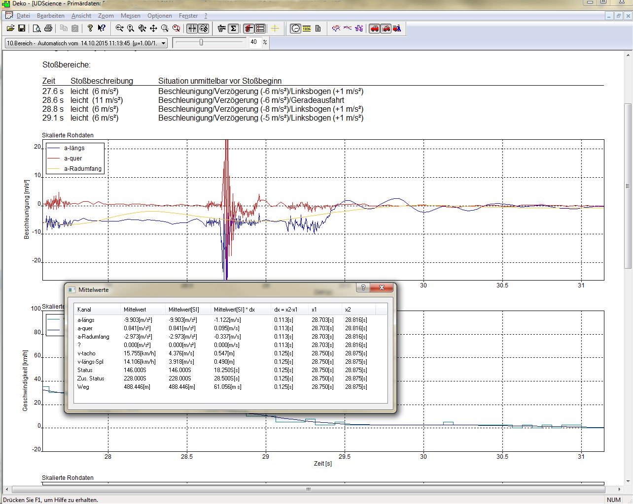Expand the Optionen menu
This screenshot has width=633, height=504.
tap(159, 16)
